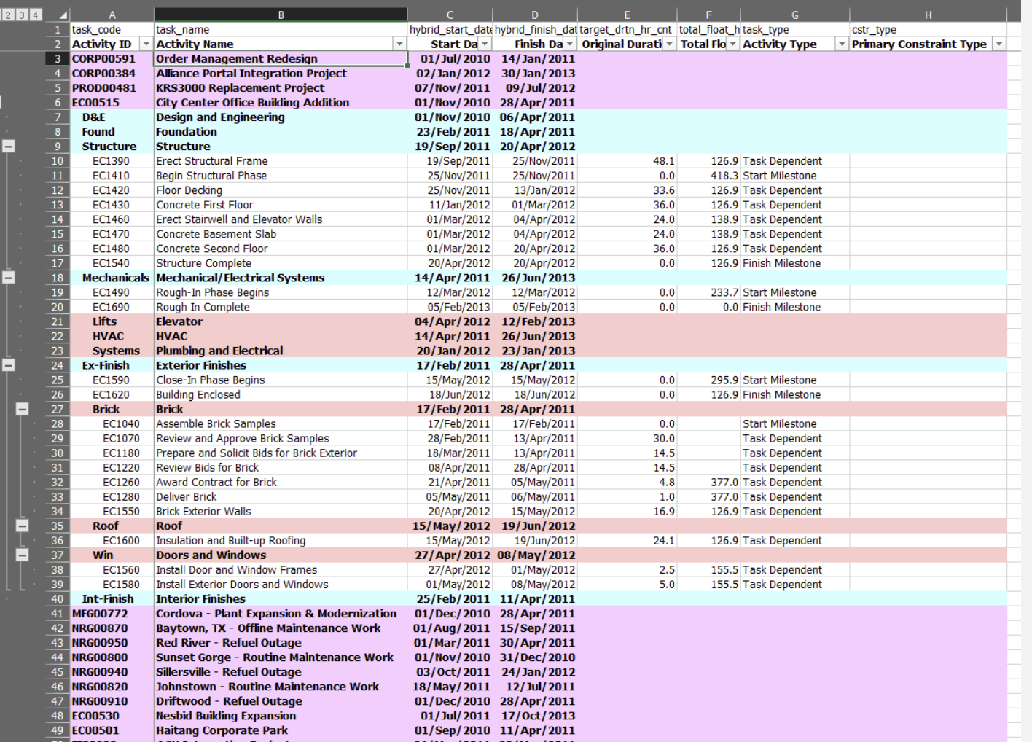Select cell 'Design and Engineering'

click(281, 117)
